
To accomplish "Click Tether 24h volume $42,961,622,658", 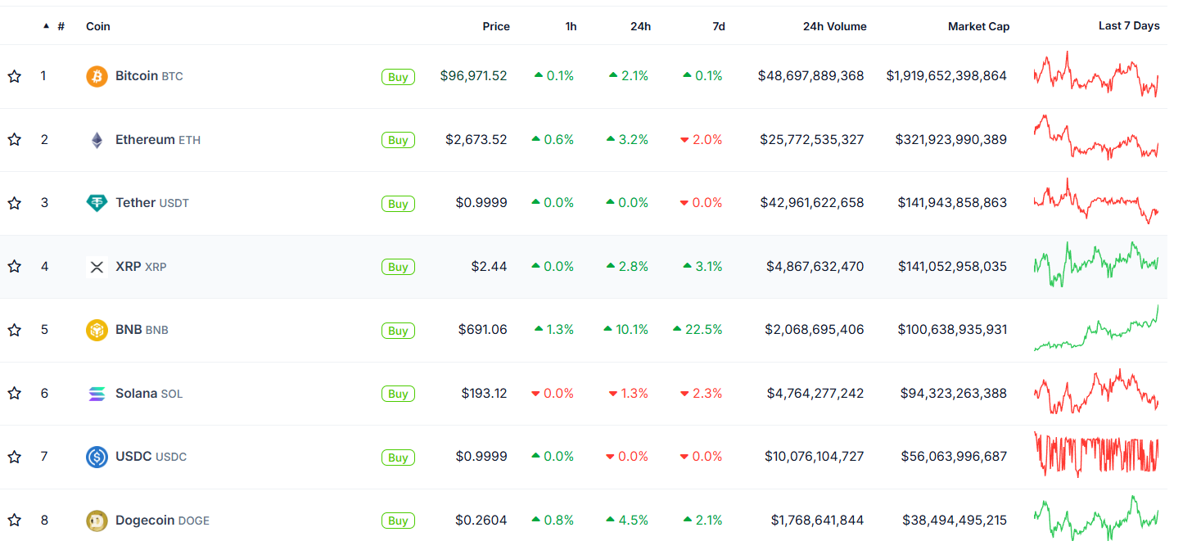I will coord(811,203).
